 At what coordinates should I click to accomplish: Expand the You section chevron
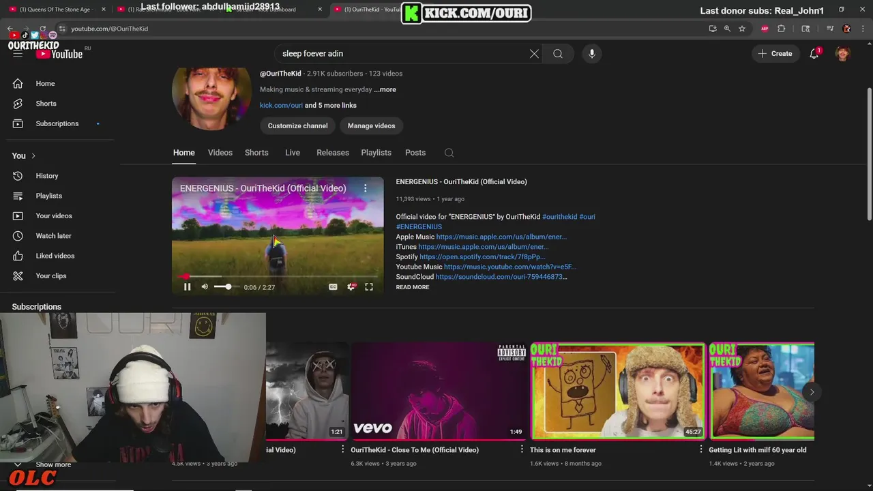(33, 156)
